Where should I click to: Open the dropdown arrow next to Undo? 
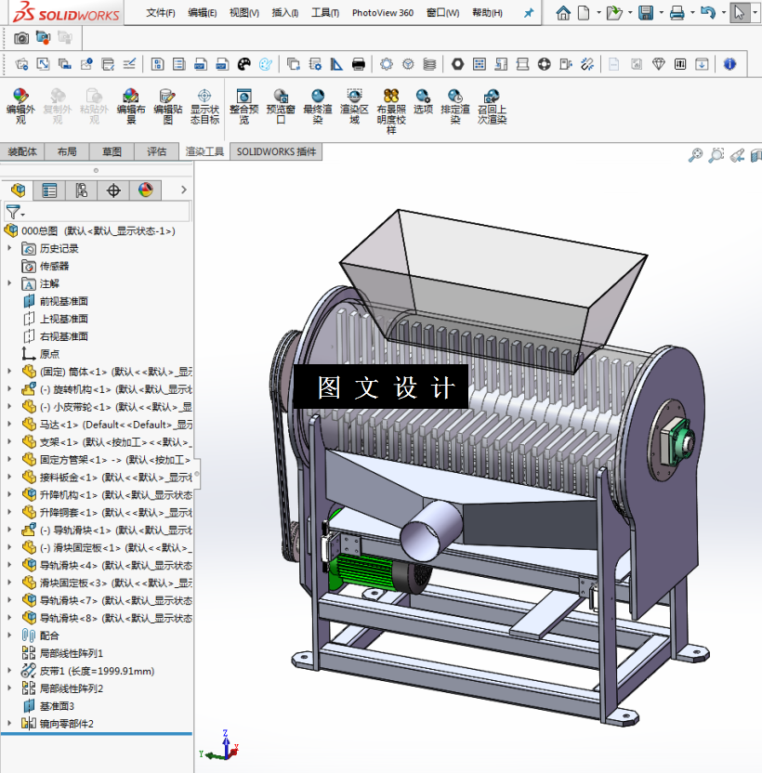(724, 13)
